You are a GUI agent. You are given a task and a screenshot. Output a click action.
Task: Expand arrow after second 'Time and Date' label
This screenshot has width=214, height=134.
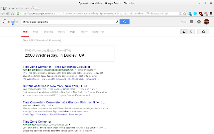[97, 89]
